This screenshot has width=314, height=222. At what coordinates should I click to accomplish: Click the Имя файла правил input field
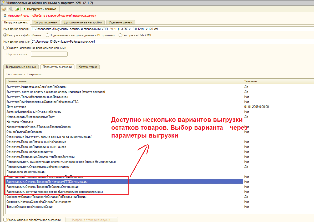pyautogui.click(x=173, y=29)
